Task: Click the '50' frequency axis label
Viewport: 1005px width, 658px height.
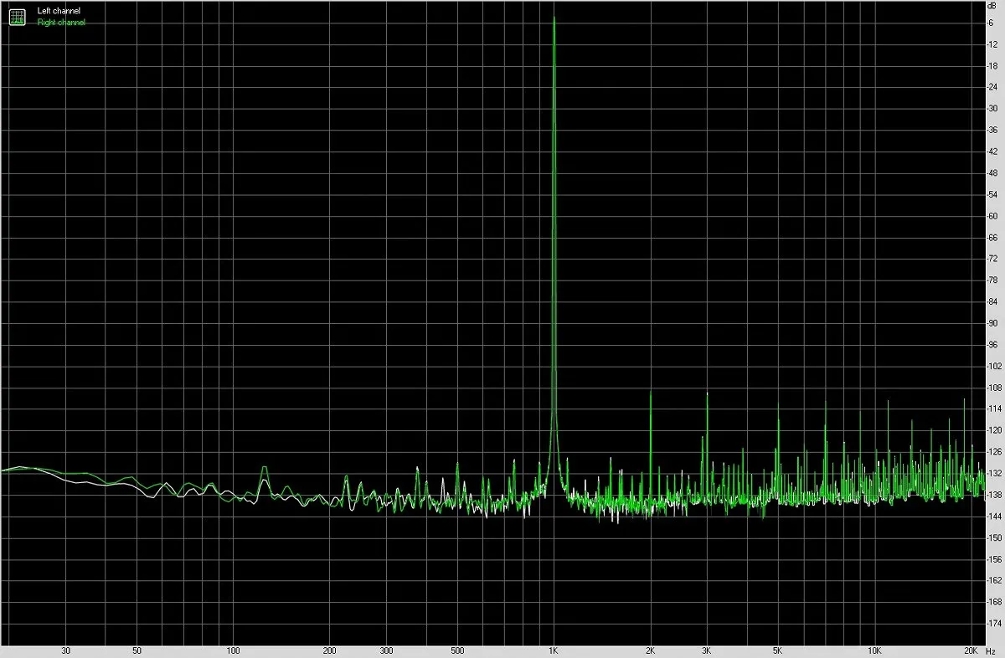Action: click(137, 650)
